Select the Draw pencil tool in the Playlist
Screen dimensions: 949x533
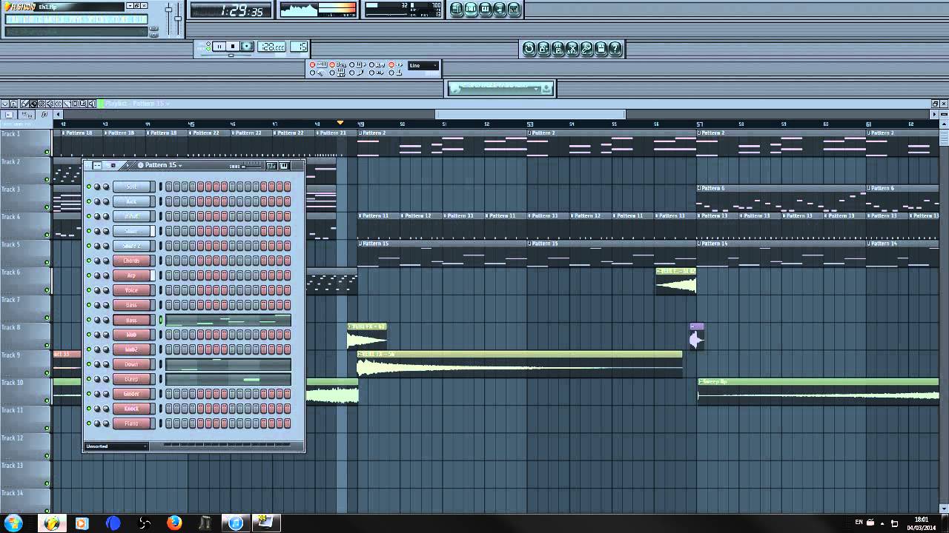pos(24,104)
